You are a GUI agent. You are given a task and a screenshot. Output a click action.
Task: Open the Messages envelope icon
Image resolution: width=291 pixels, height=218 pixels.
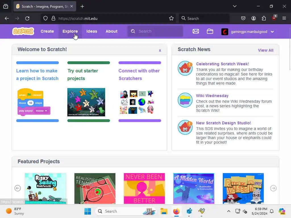click(x=196, y=31)
